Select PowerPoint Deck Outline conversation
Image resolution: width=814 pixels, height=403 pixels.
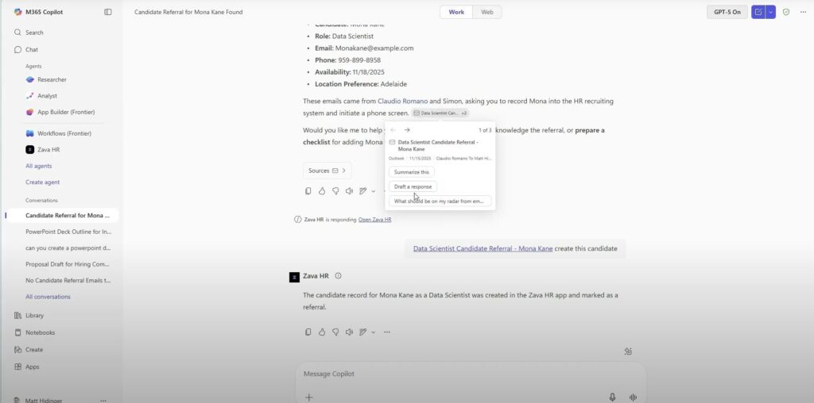tap(68, 232)
